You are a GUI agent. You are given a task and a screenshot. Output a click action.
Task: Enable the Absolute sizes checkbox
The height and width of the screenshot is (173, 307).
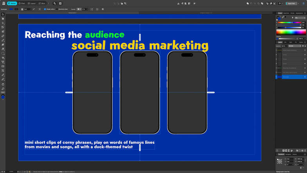[57, 9]
